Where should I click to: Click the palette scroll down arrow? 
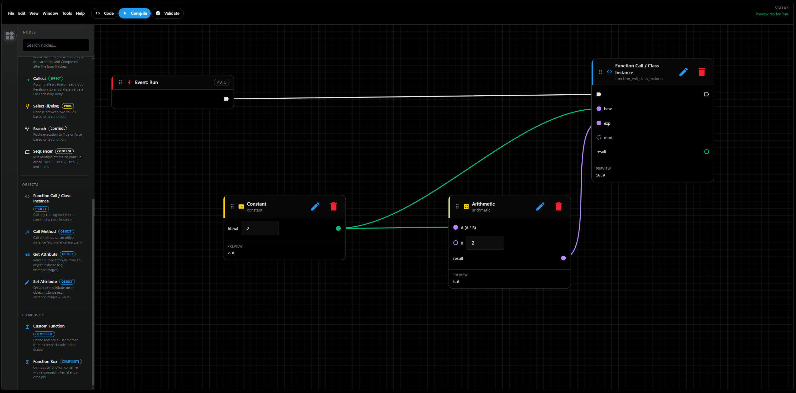coord(93,388)
